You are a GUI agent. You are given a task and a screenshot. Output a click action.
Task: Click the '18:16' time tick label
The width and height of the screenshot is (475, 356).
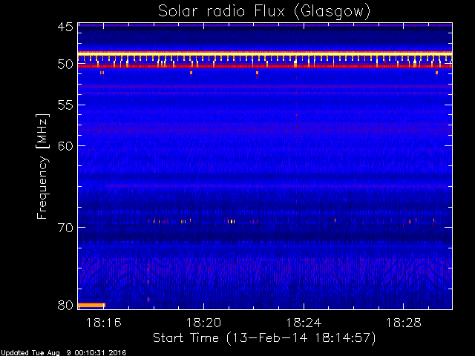tap(104, 323)
